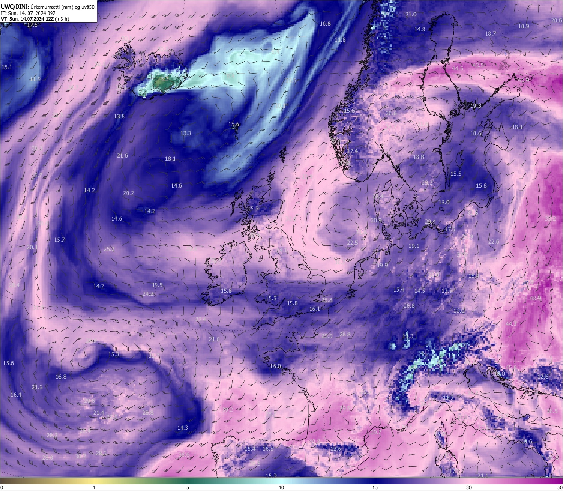The height and width of the screenshot is (491, 563).
Task: Click the 15.7 value in the western Atlantic
Action: 59,240
